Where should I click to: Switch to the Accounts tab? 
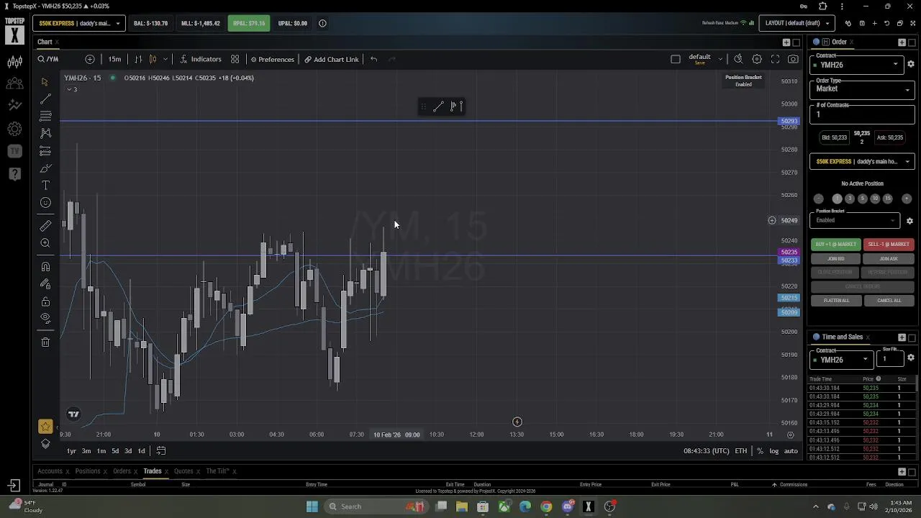(x=50, y=471)
